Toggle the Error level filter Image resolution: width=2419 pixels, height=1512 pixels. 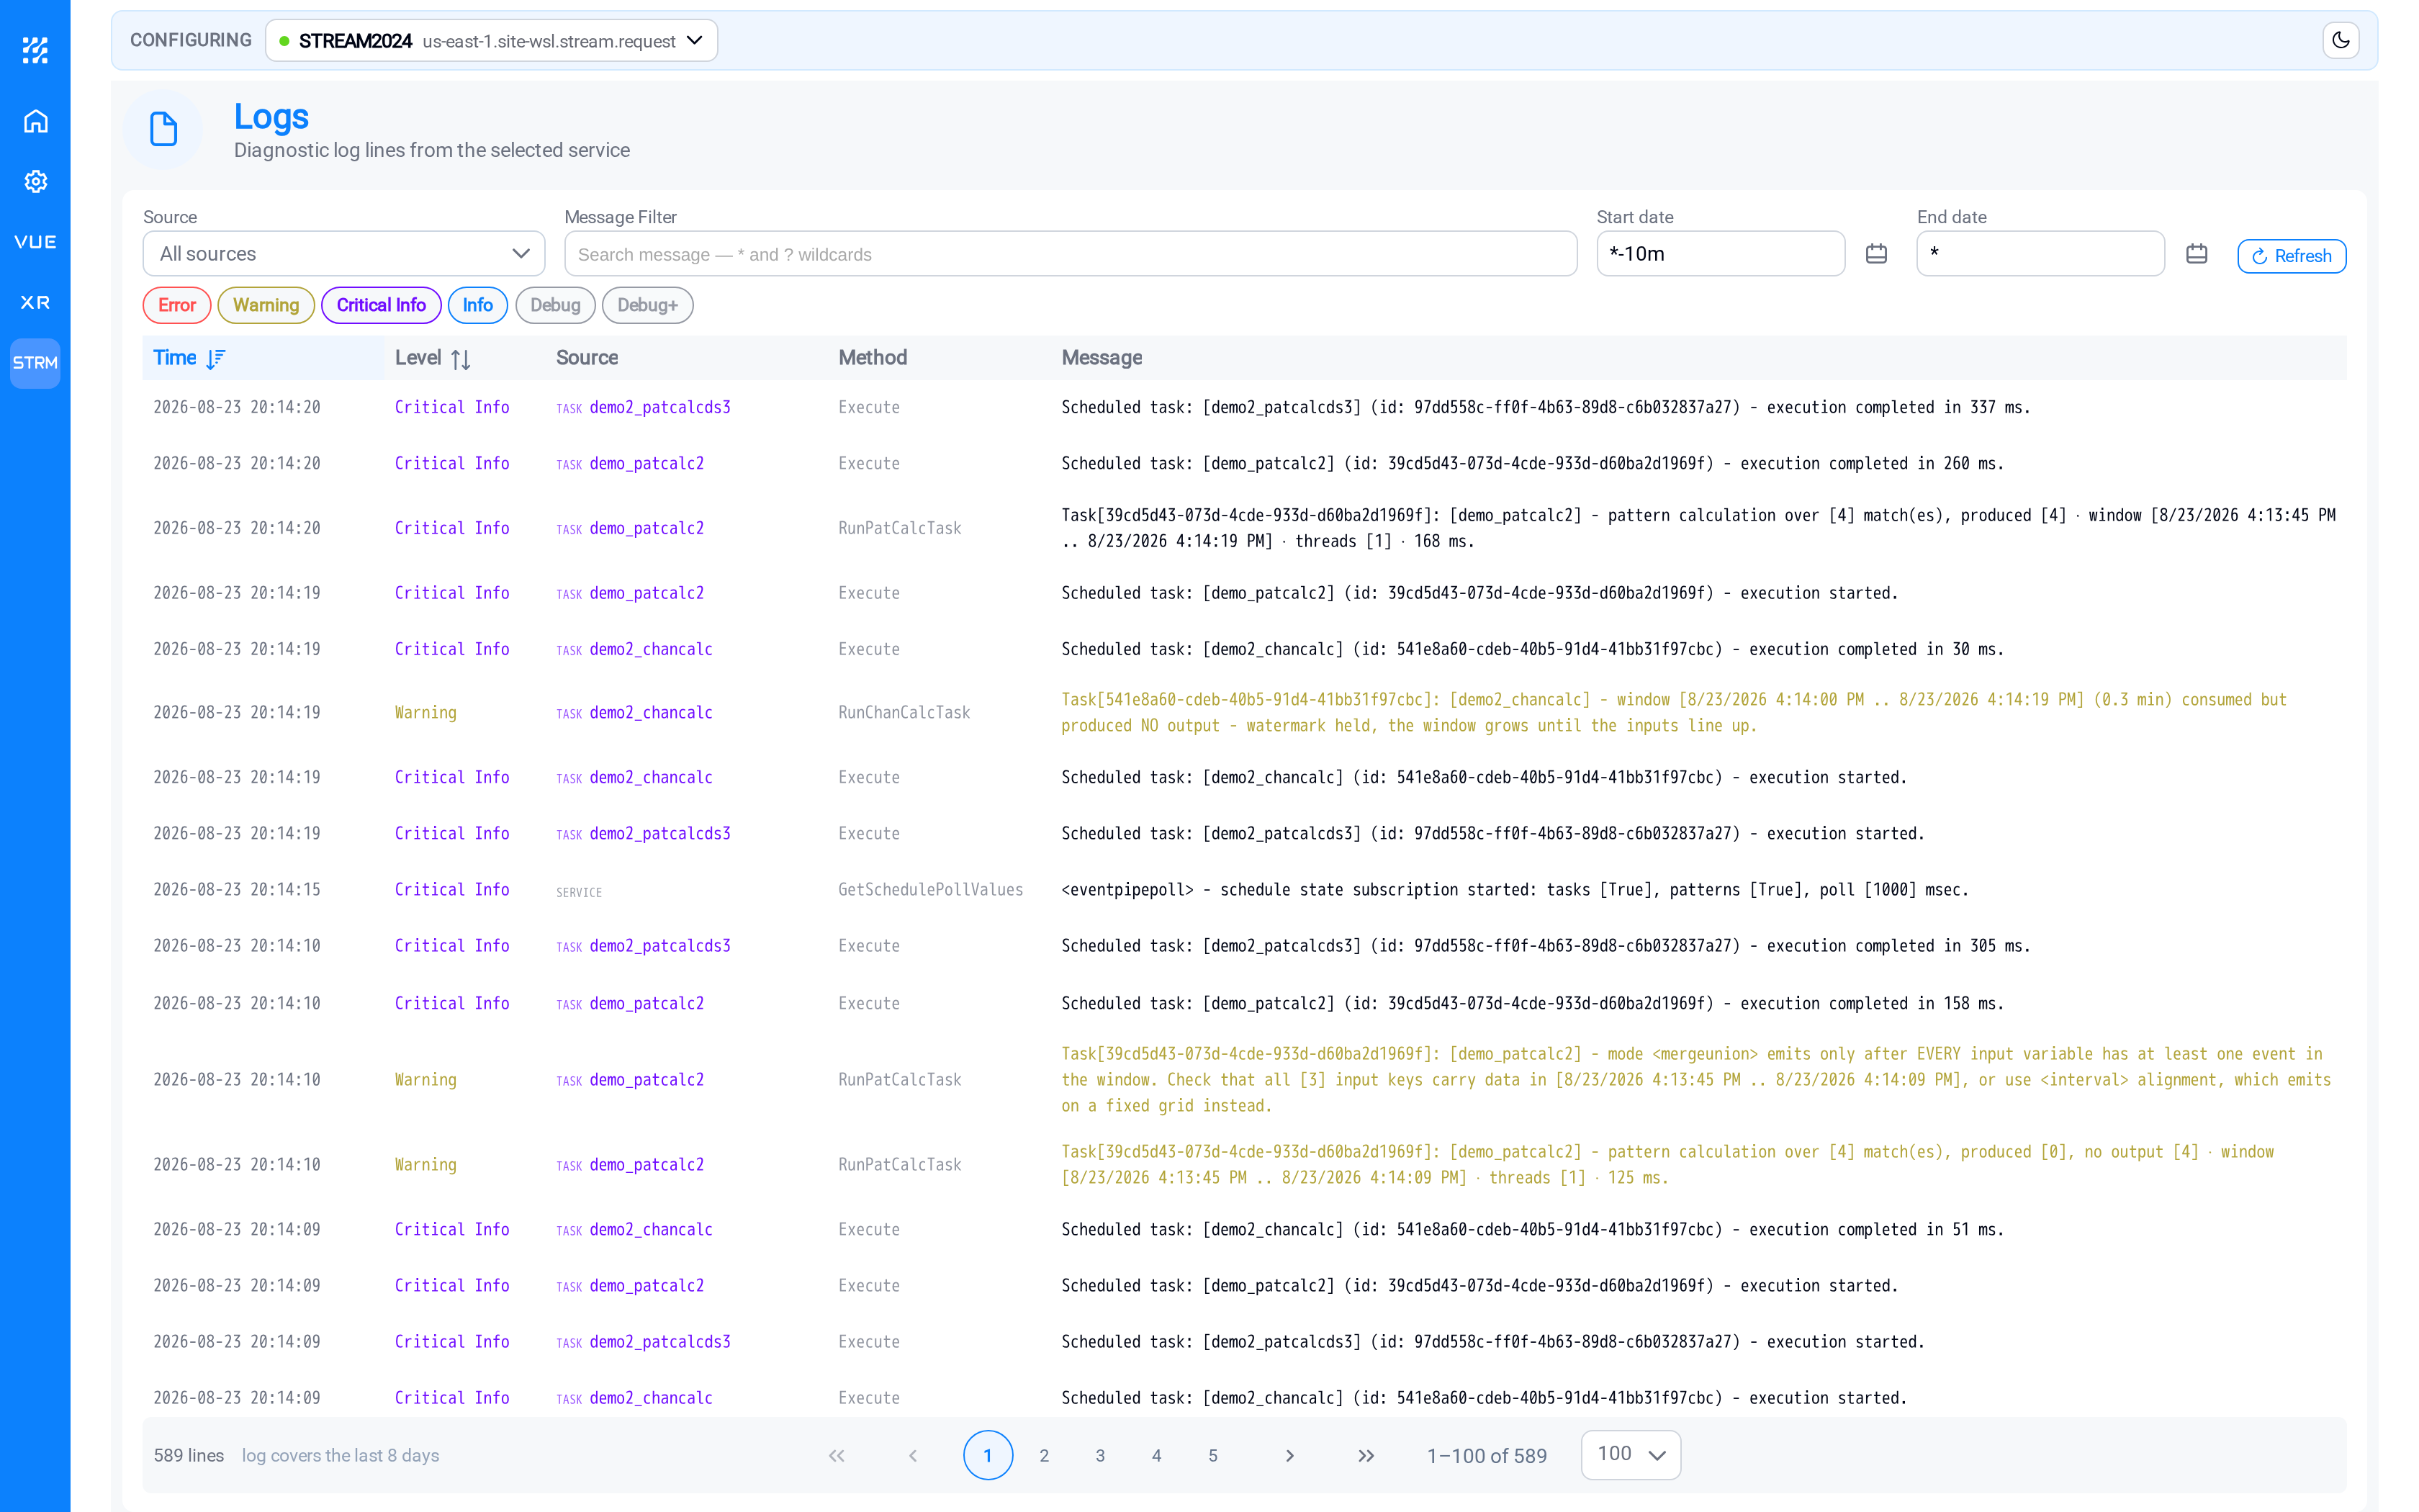(x=177, y=305)
